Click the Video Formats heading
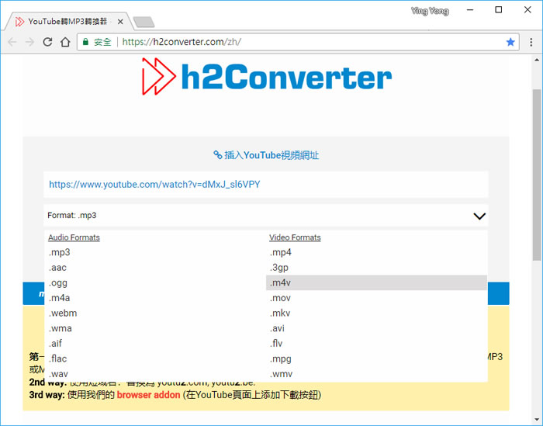Image resolution: width=543 pixels, height=426 pixels. [295, 237]
